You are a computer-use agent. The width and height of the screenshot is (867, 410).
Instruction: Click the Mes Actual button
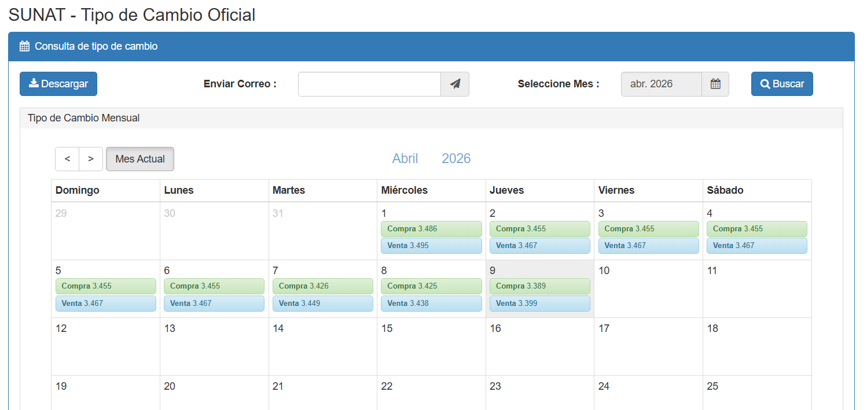tap(139, 158)
